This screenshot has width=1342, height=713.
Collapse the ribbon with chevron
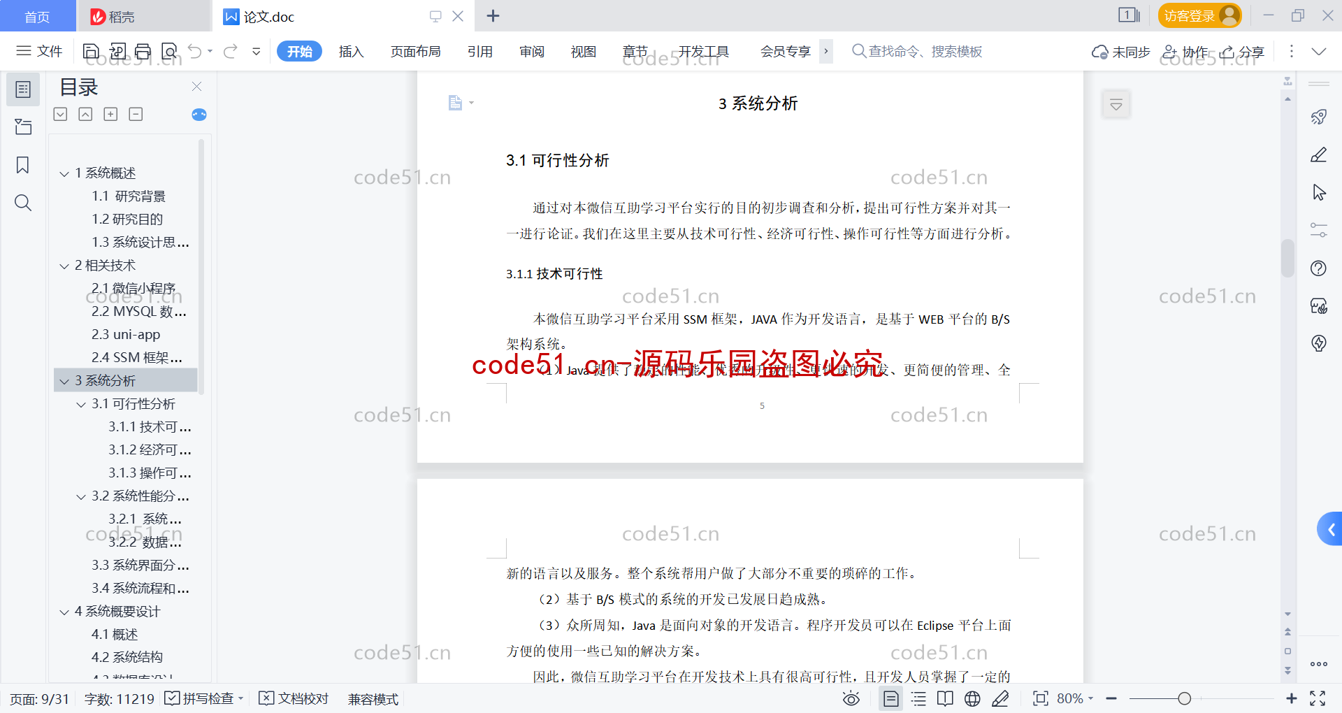(x=1319, y=51)
